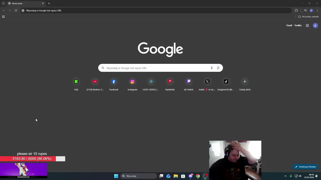Switch to Chrome from the taskbar
The width and height of the screenshot is (321, 180).
coord(198,176)
